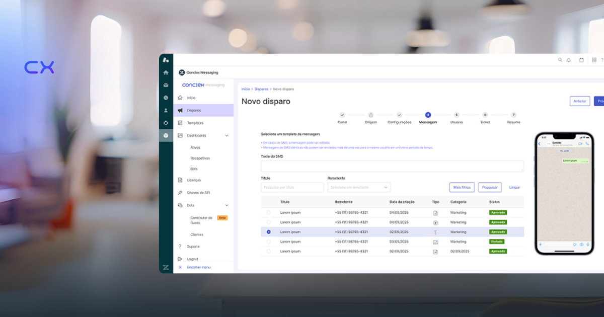This screenshot has height=317, width=604.
Task: Click the Chaves de API key icon
Action: pyautogui.click(x=180, y=193)
